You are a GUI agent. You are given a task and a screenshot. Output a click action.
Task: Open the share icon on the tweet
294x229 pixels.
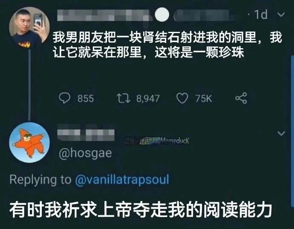click(x=241, y=98)
